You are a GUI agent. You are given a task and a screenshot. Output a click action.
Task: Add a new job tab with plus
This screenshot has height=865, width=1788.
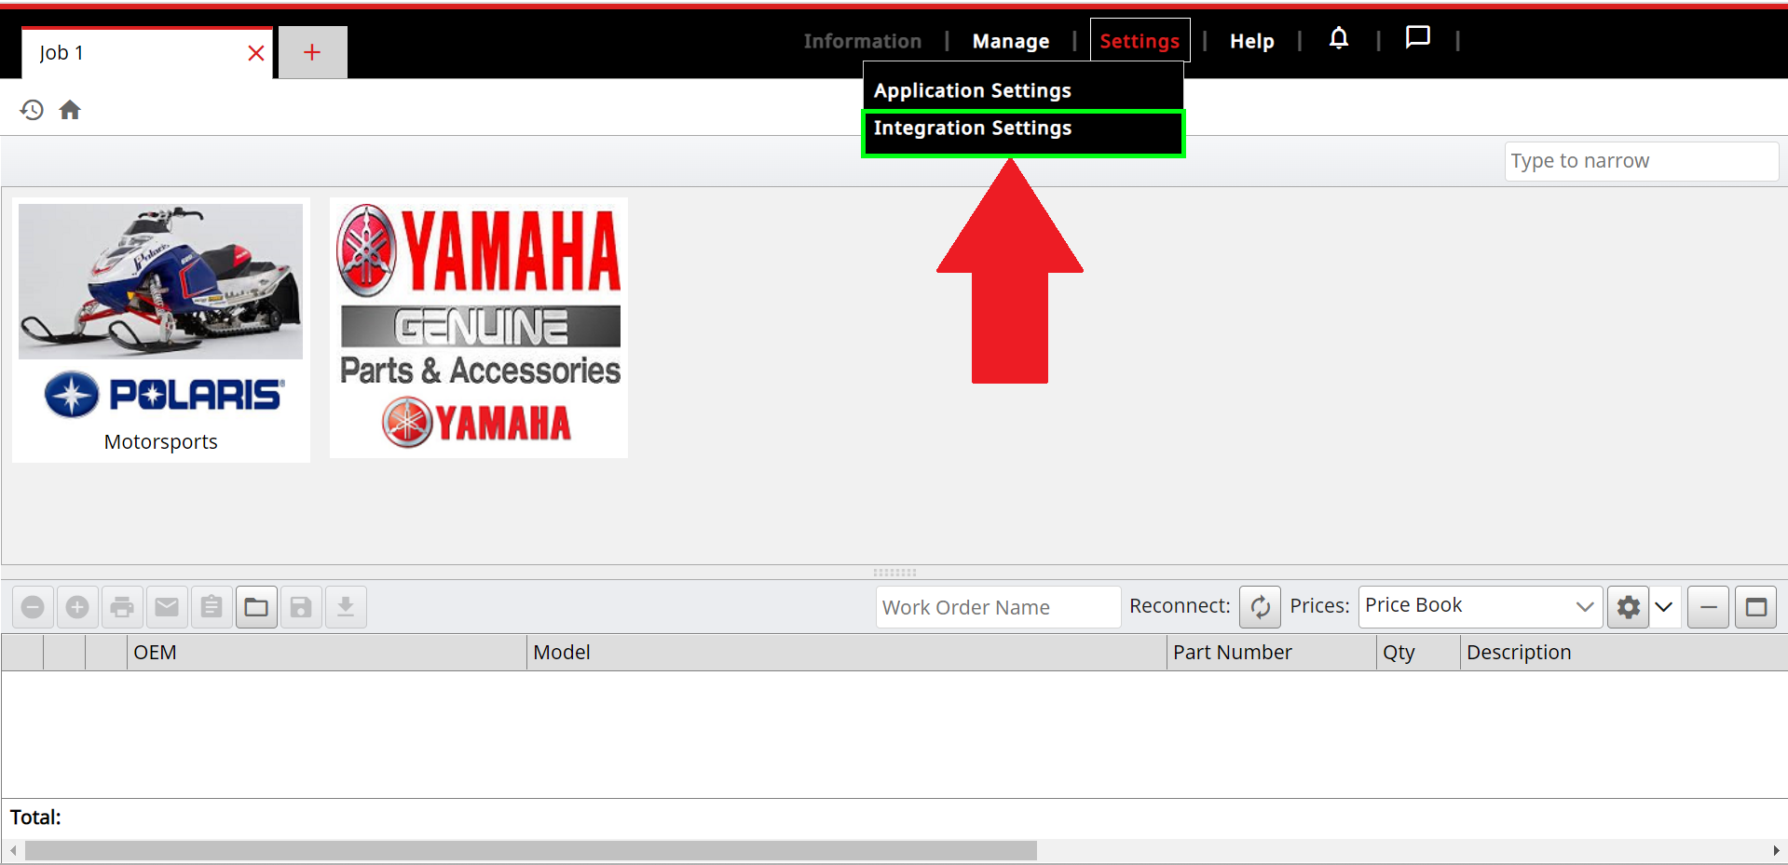click(312, 52)
